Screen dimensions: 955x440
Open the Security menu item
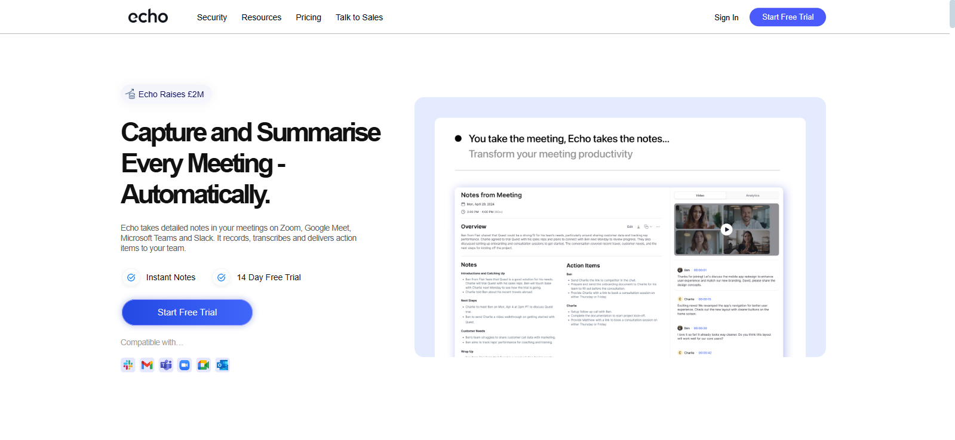212,17
